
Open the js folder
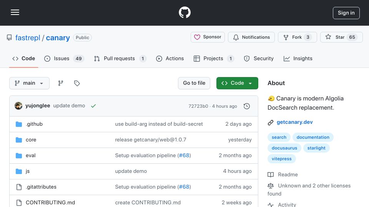point(28,171)
